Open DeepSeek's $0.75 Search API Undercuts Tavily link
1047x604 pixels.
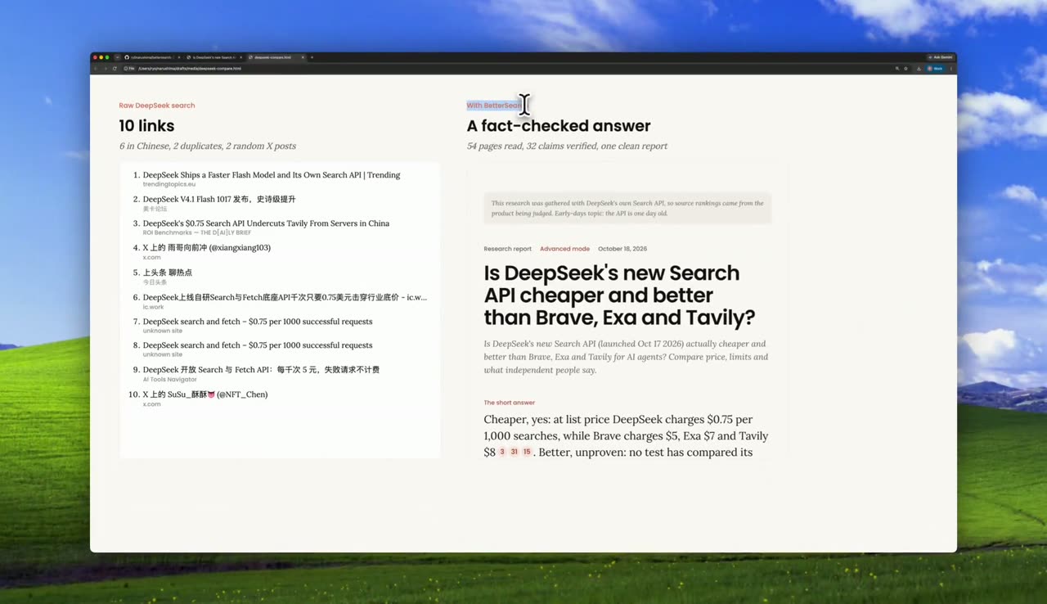(x=266, y=223)
